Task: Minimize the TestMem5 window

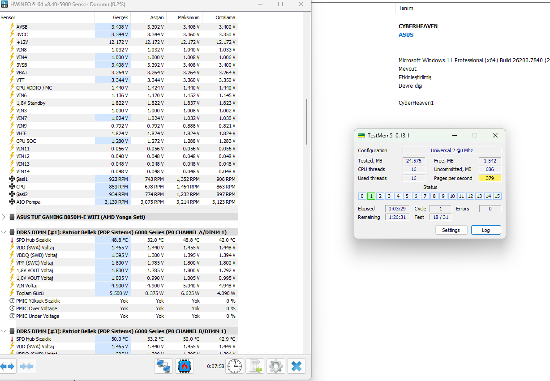Action: pyautogui.click(x=454, y=135)
